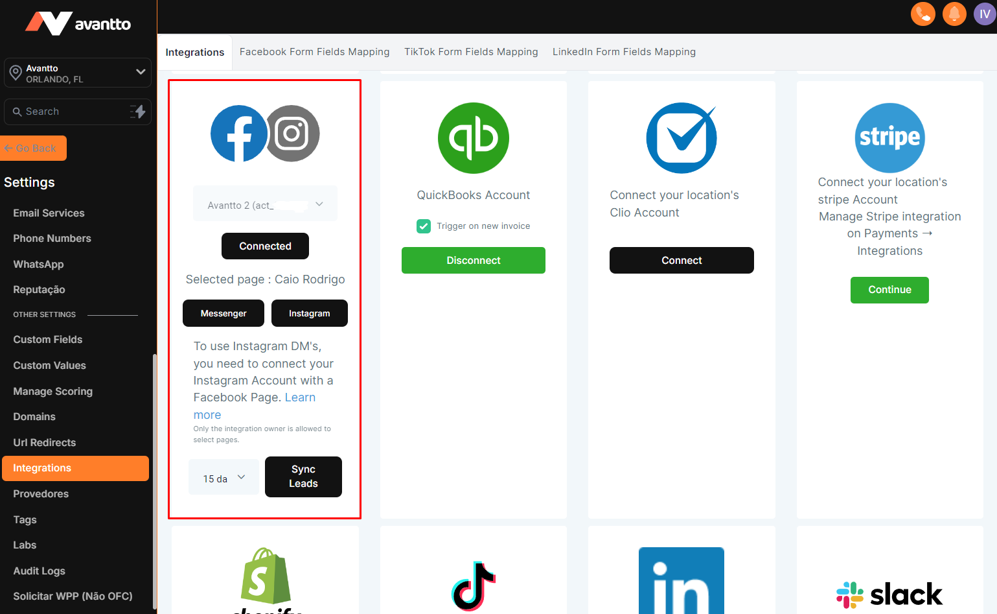
Task: Disconnect the QuickBooks account
Action: [473, 261]
